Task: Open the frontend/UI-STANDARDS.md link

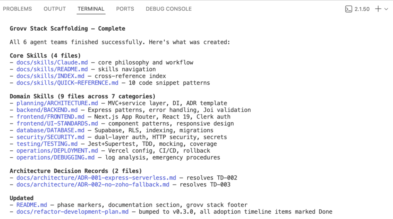Action: click(x=57, y=123)
